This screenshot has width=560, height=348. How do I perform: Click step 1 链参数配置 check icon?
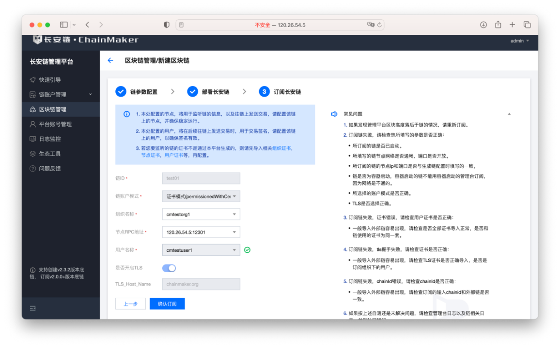tap(121, 91)
